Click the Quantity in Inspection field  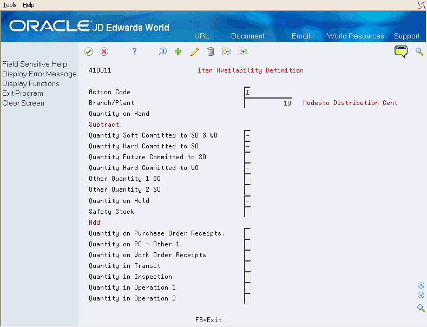pyautogui.click(x=247, y=277)
